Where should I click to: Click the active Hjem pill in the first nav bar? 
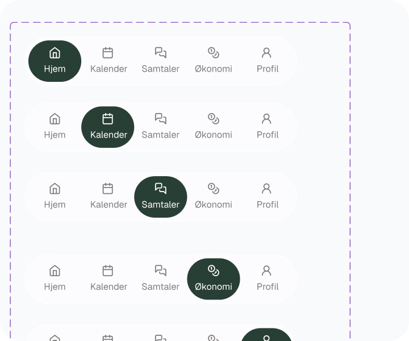[x=55, y=61]
